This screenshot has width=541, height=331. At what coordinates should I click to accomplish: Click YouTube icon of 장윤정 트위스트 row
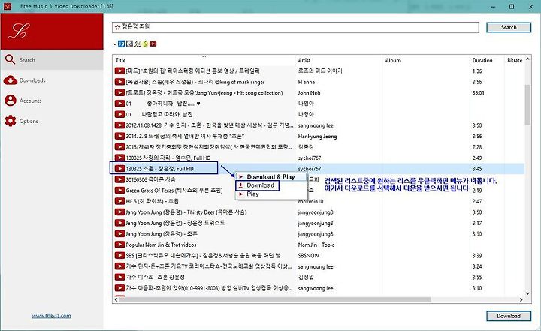tap(119, 223)
